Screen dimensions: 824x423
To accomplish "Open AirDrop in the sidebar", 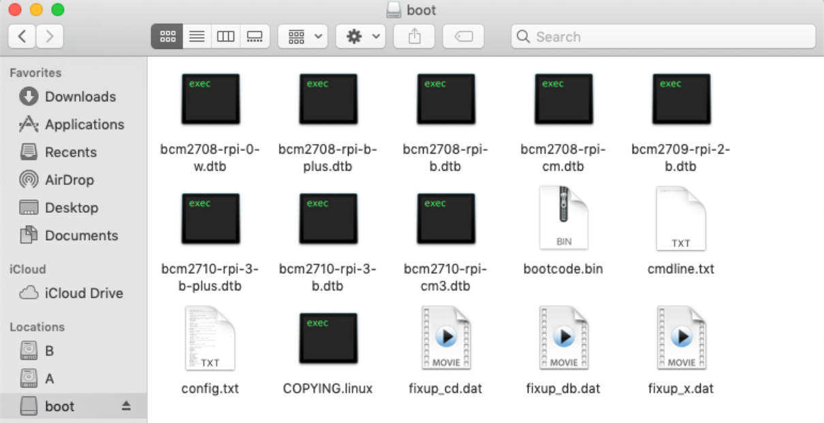I will pos(74,180).
